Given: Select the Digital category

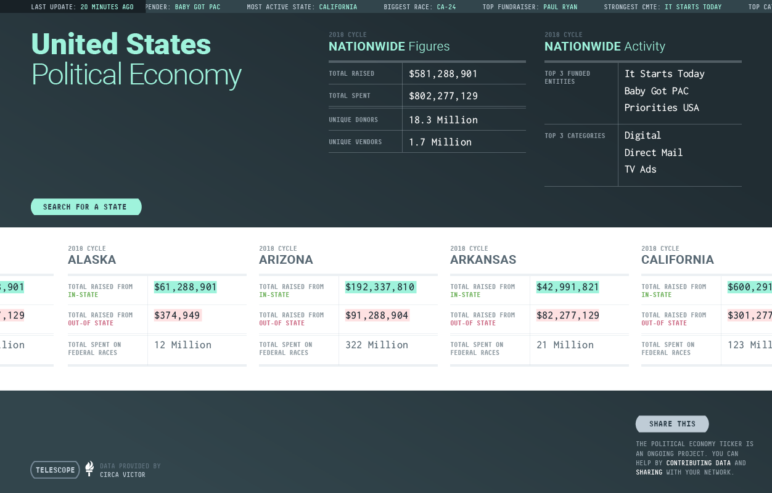Looking at the screenshot, I should click(x=643, y=136).
